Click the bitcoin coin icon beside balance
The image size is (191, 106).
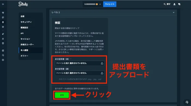[97, 4]
